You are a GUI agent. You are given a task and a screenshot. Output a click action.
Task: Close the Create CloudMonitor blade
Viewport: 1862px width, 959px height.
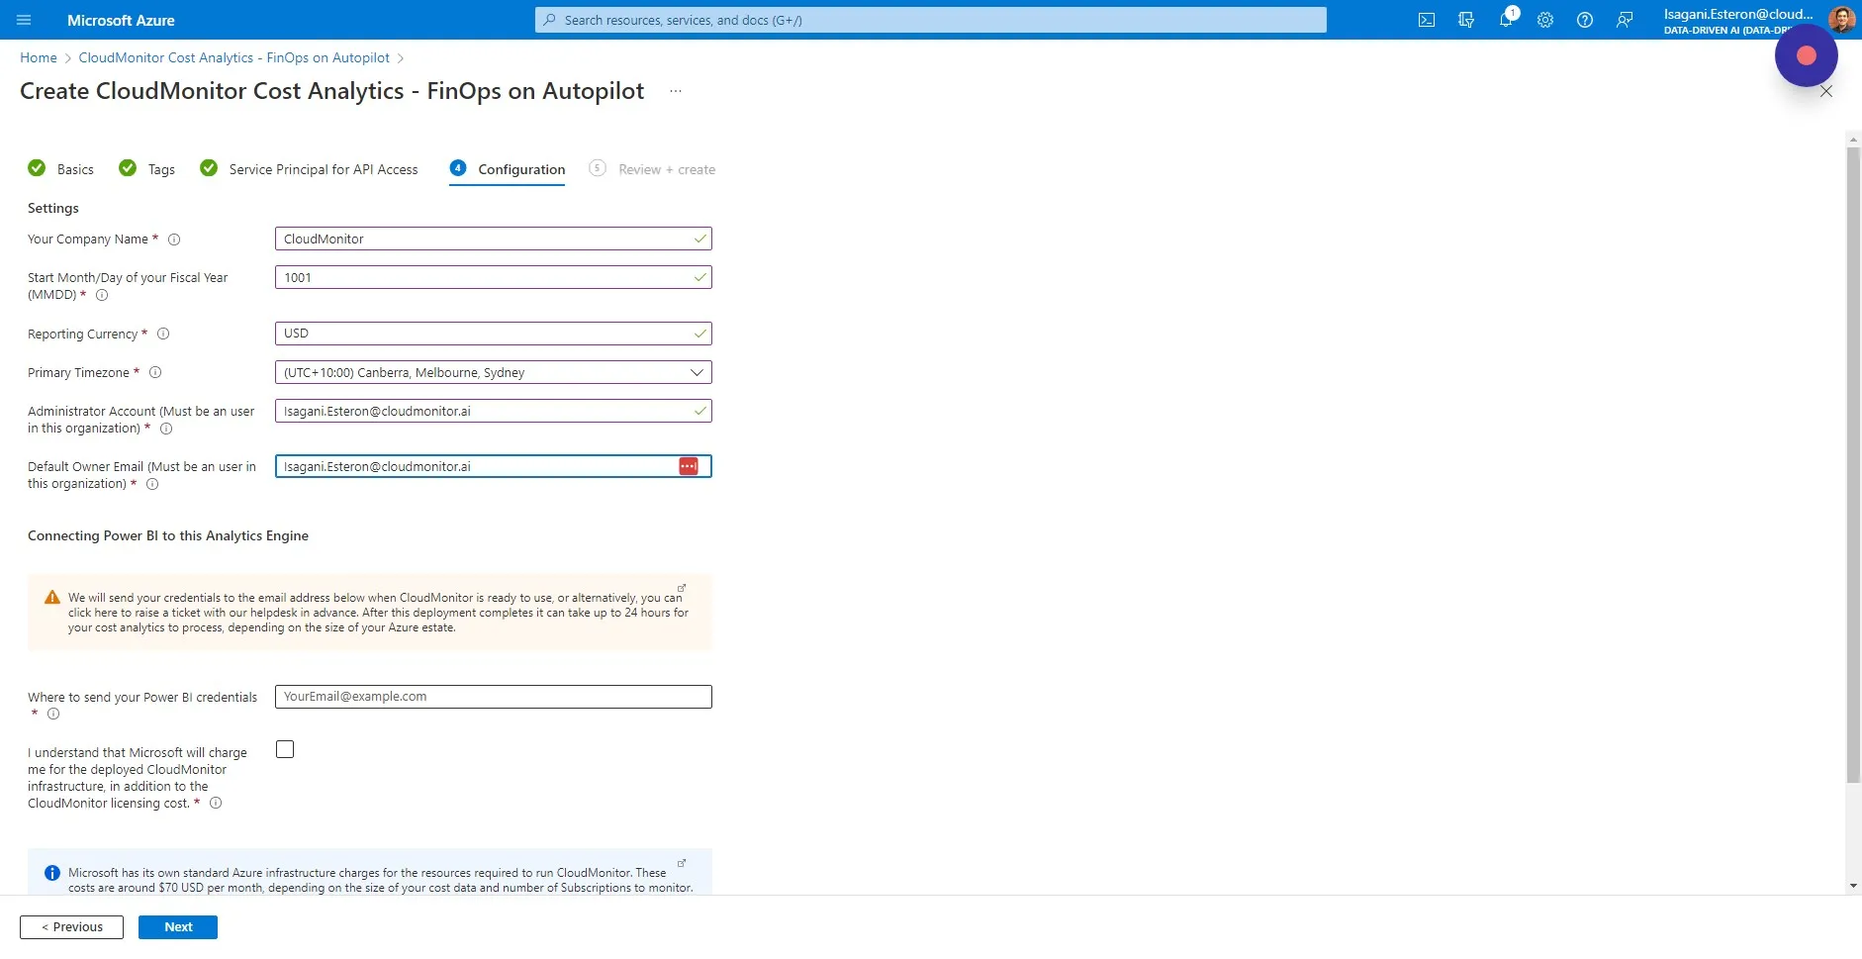pyautogui.click(x=1826, y=91)
